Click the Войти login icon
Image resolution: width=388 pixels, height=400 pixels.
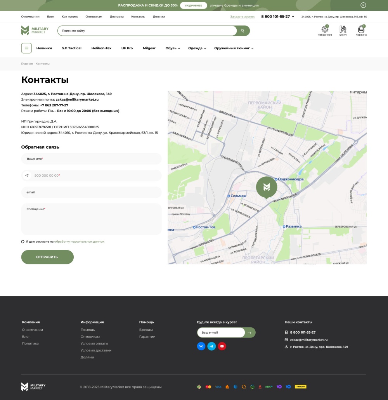click(x=343, y=30)
